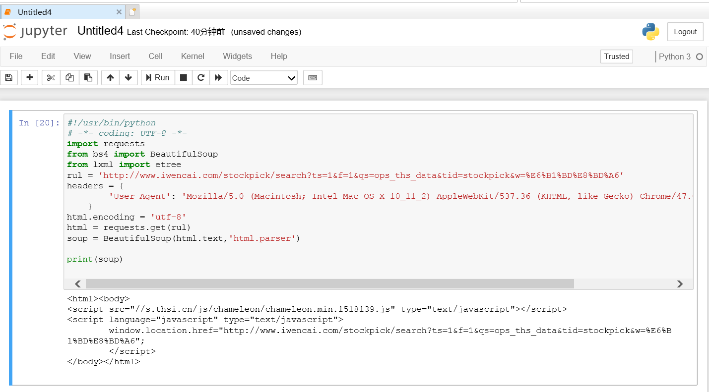
Task: Click the chameleon.min script output line
Action: click(317, 309)
